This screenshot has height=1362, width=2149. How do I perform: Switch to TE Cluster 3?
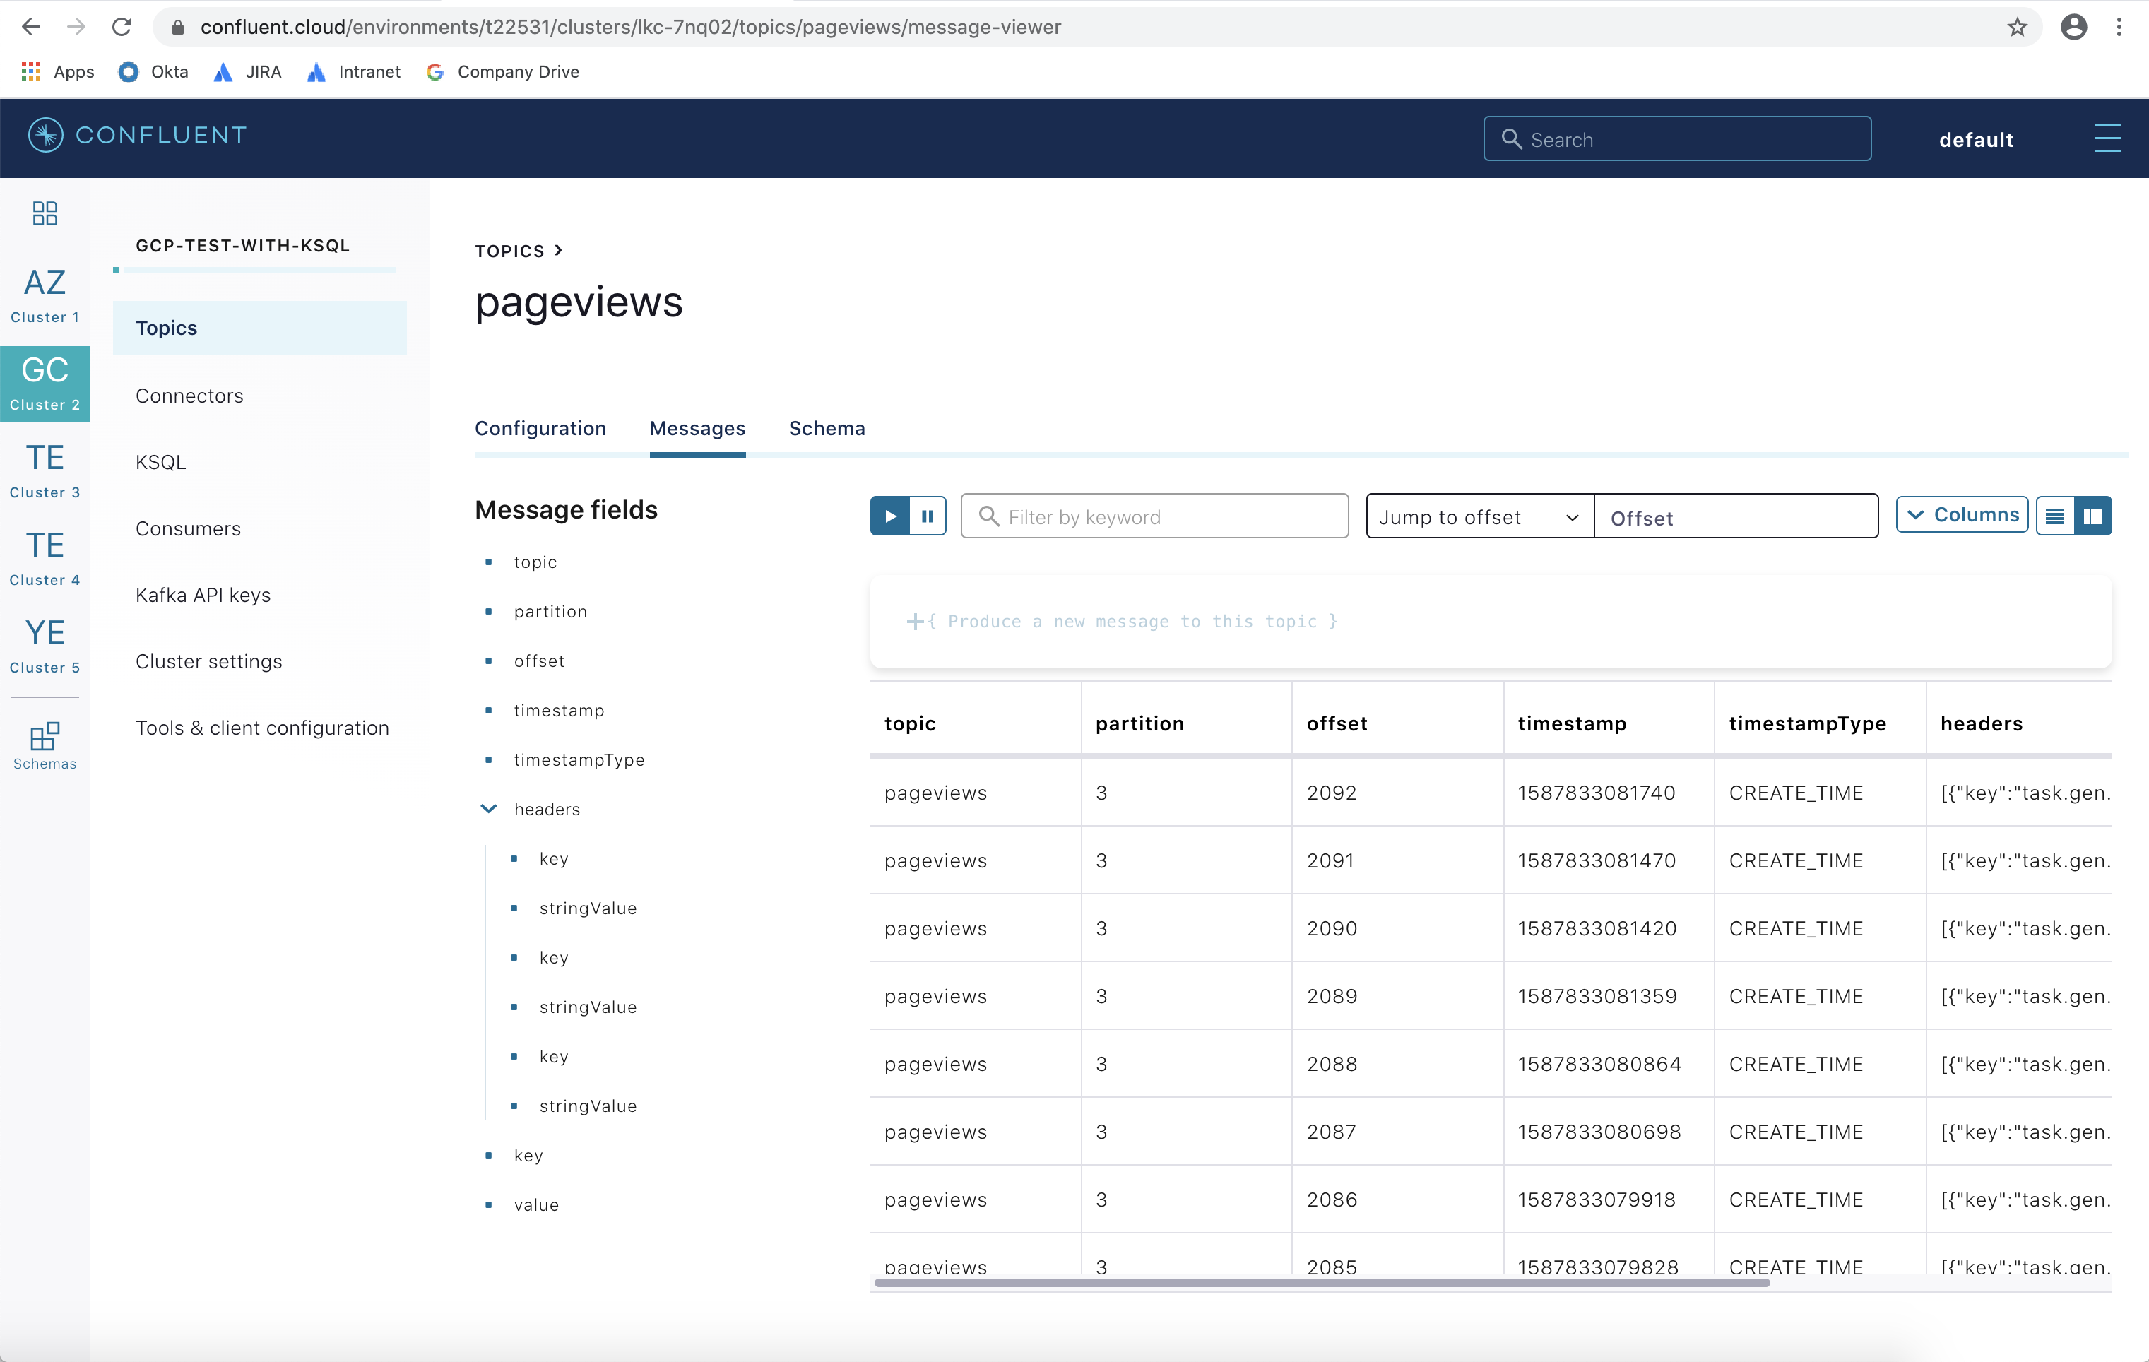point(45,470)
